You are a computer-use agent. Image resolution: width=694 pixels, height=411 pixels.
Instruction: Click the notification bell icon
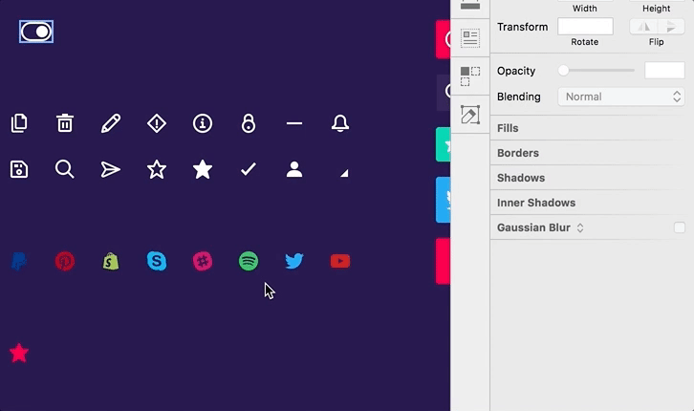pos(340,123)
